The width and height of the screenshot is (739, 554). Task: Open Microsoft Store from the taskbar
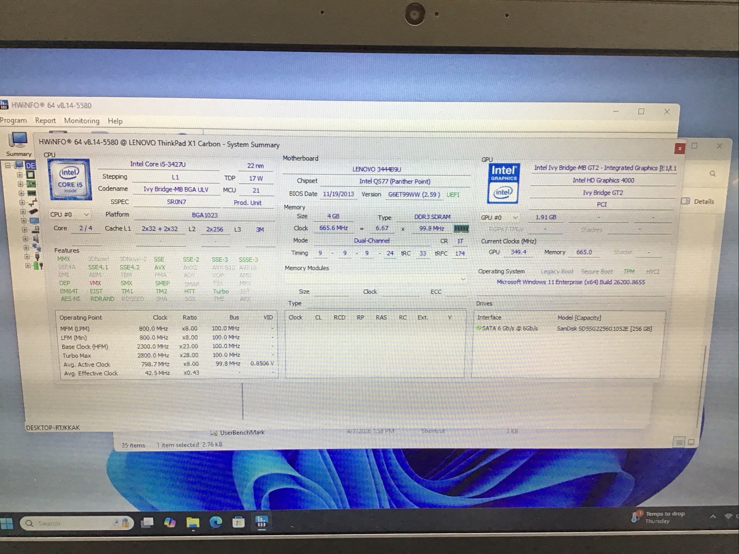(238, 522)
